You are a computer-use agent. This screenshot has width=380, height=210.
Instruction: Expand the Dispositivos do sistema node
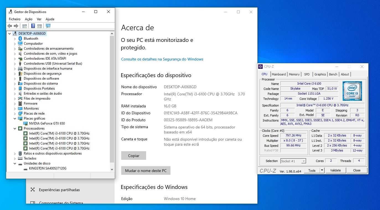(x=15, y=84)
